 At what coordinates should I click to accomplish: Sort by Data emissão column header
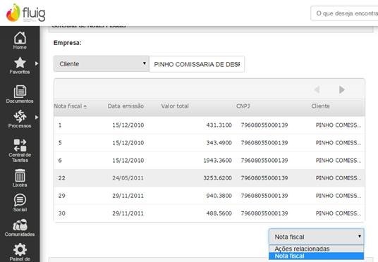(x=126, y=106)
